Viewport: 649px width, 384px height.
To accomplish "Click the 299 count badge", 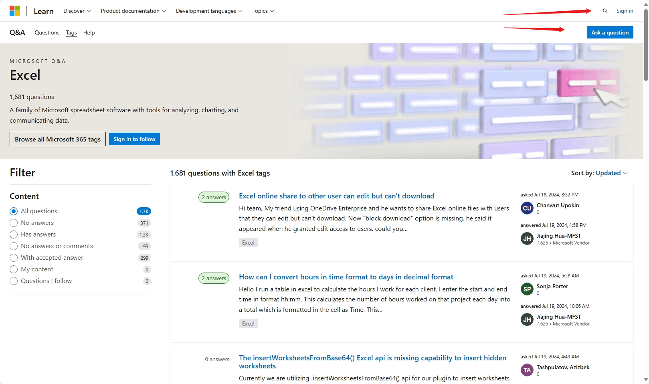I will click(x=144, y=258).
